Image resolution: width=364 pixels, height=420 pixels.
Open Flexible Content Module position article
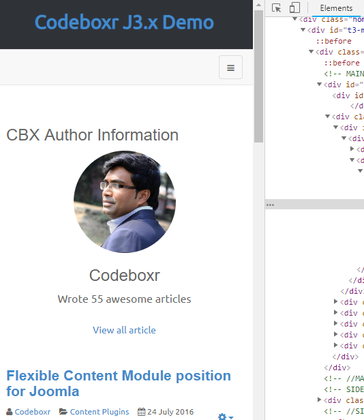tap(119, 383)
